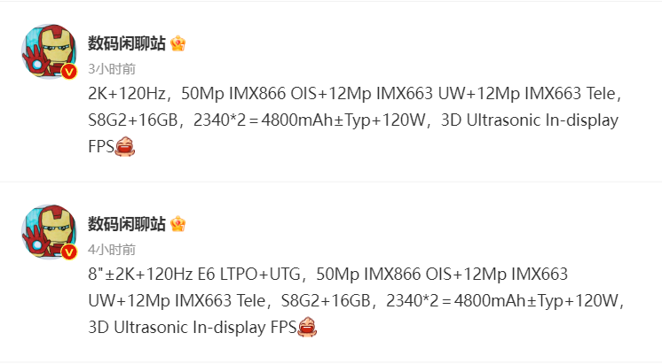Click the second post's line starting with UW+12Mp IMX663 Tele
Viewport: 662px width, 364px height.
pyautogui.click(x=356, y=301)
